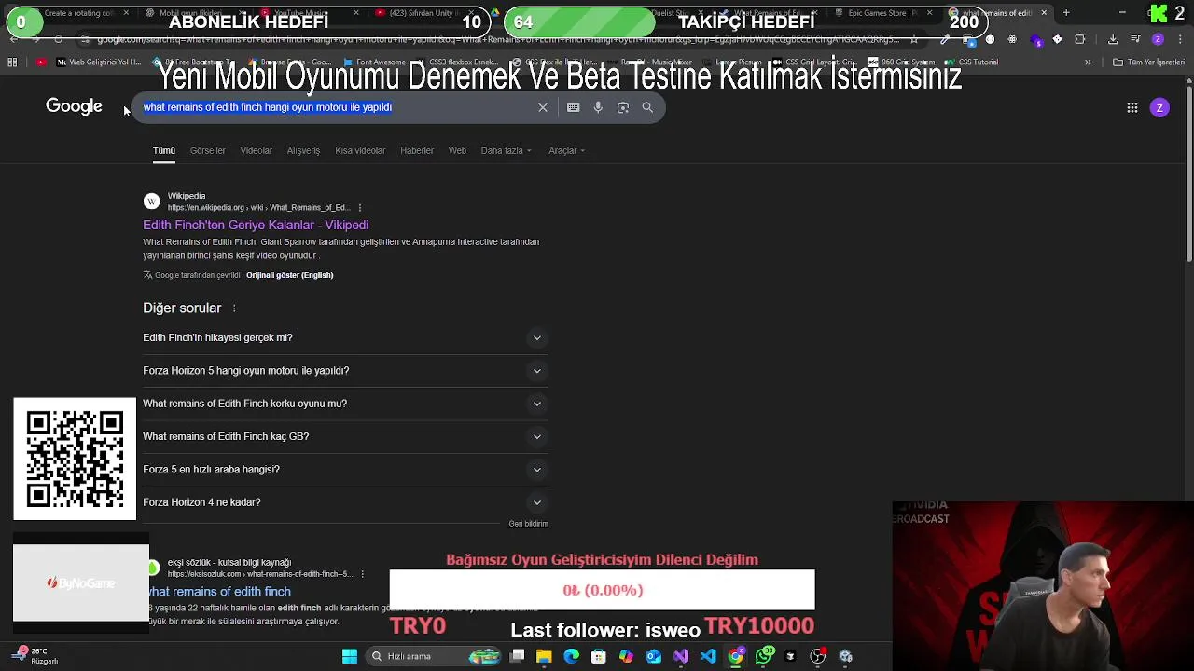Bookmark this page with the star icon
The width and height of the screenshot is (1194, 671).
click(914, 40)
